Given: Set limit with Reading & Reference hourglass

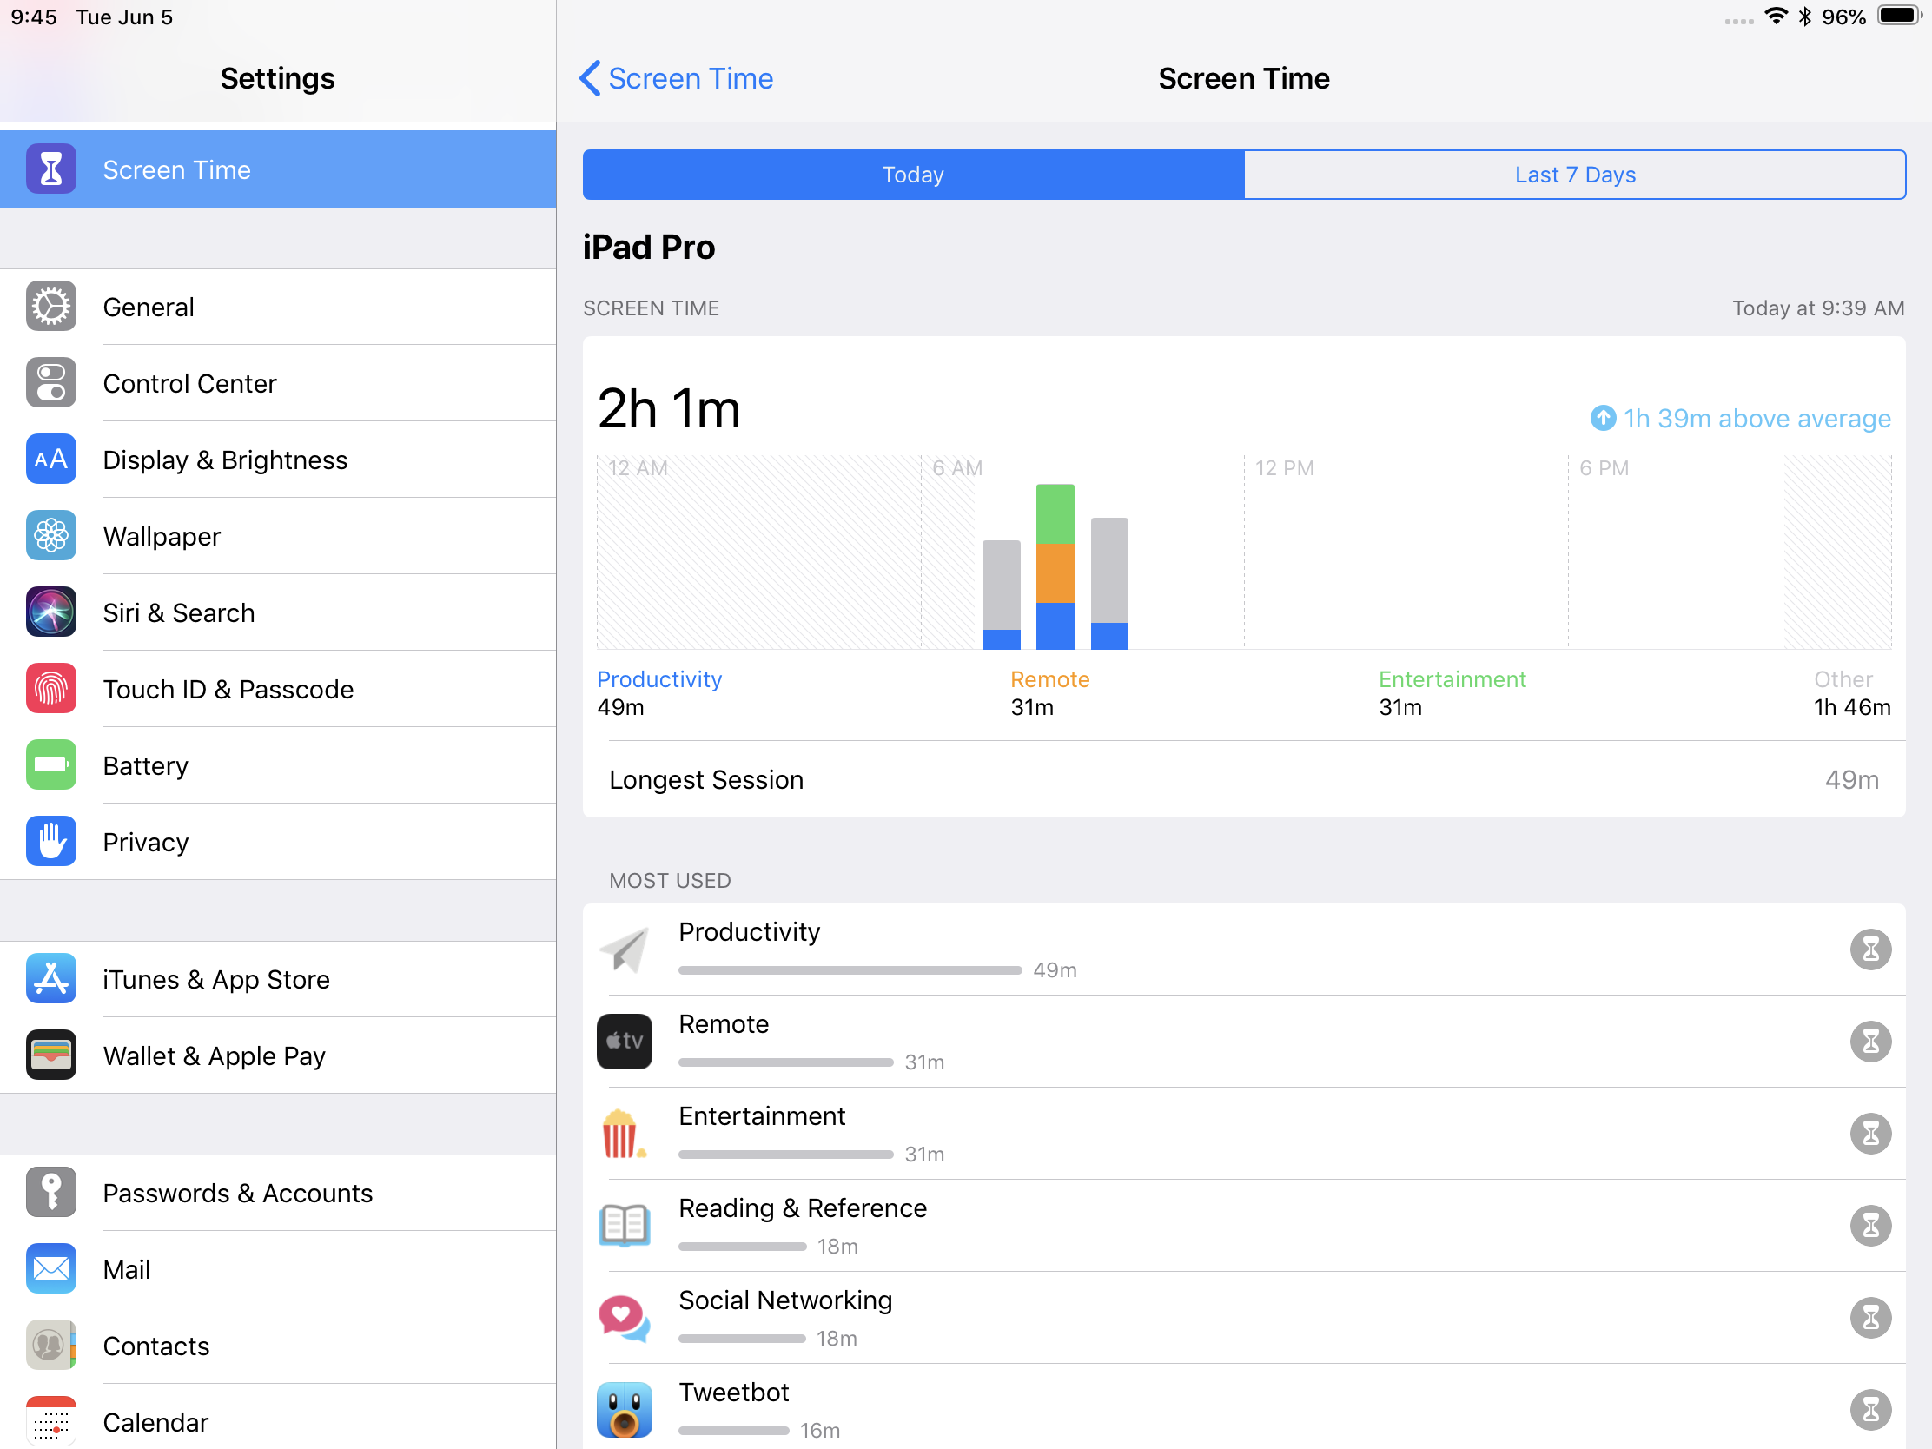Looking at the screenshot, I should point(1870,1226).
